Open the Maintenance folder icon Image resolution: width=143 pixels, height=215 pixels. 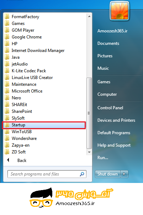7,84
